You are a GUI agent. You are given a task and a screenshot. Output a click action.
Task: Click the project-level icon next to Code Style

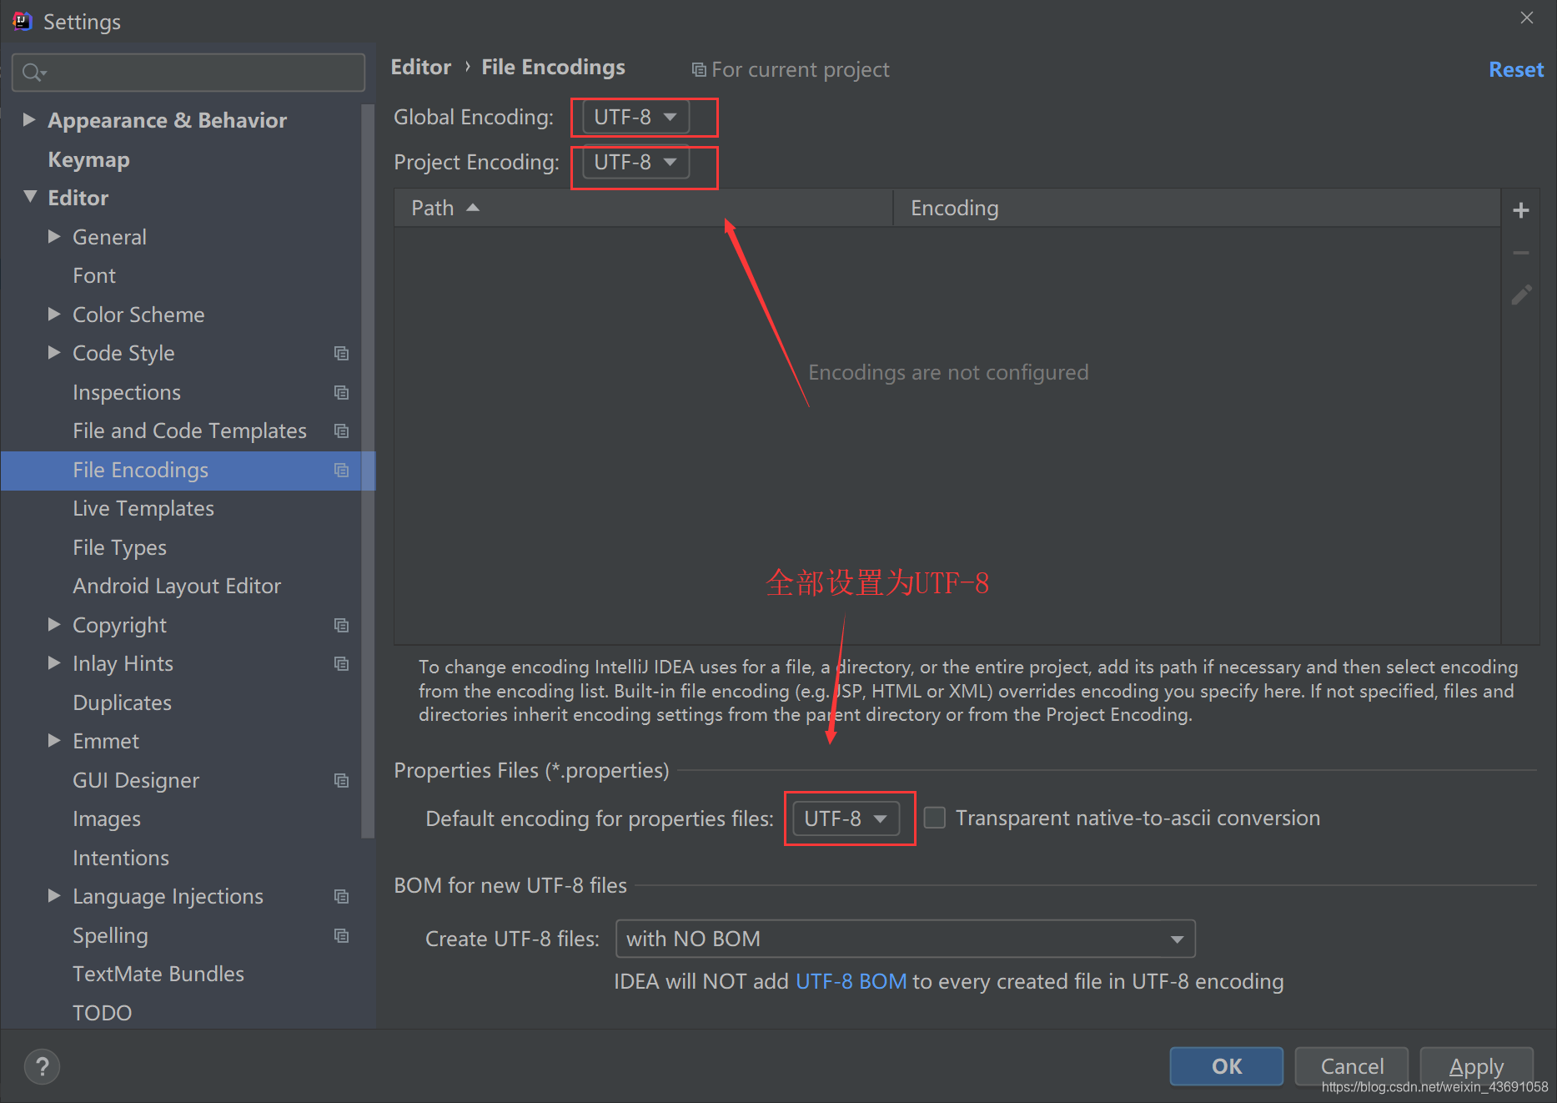pos(341,353)
